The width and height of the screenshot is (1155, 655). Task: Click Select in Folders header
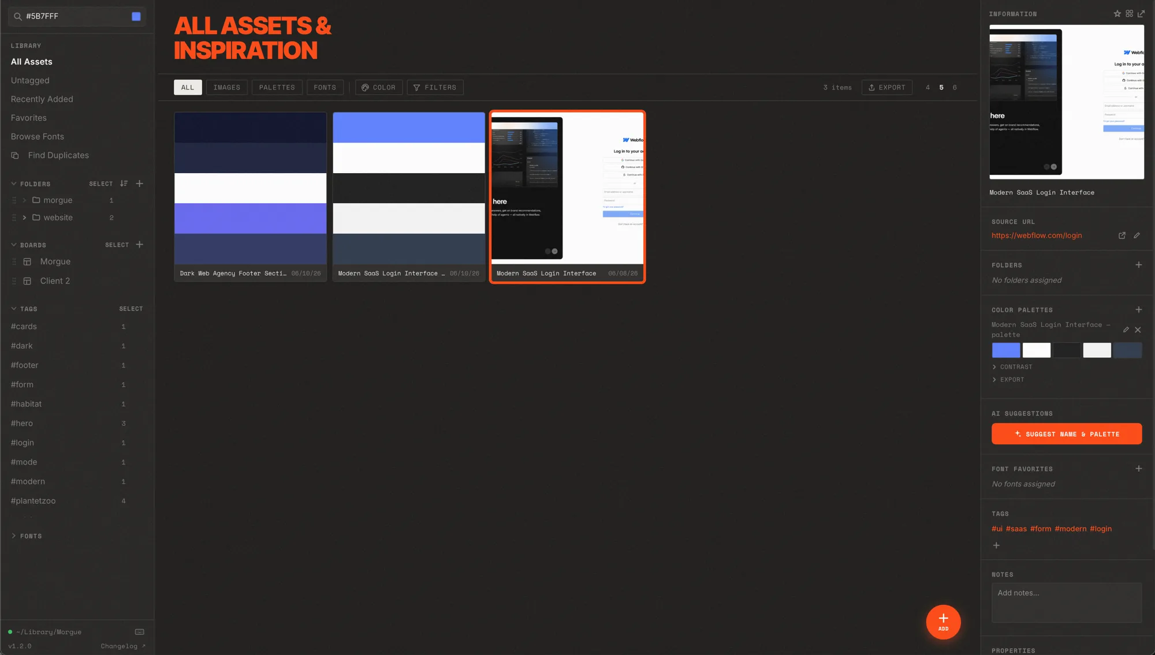click(x=101, y=184)
